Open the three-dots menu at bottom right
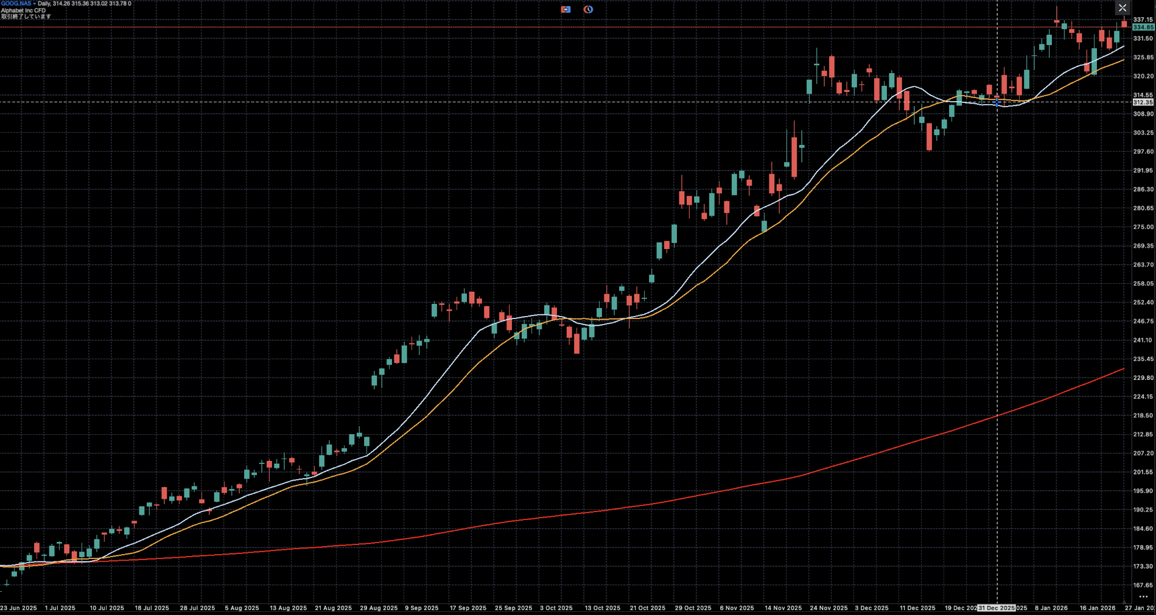Image resolution: width=1156 pixels, height=615 pixels. (x=1143, y=597)
